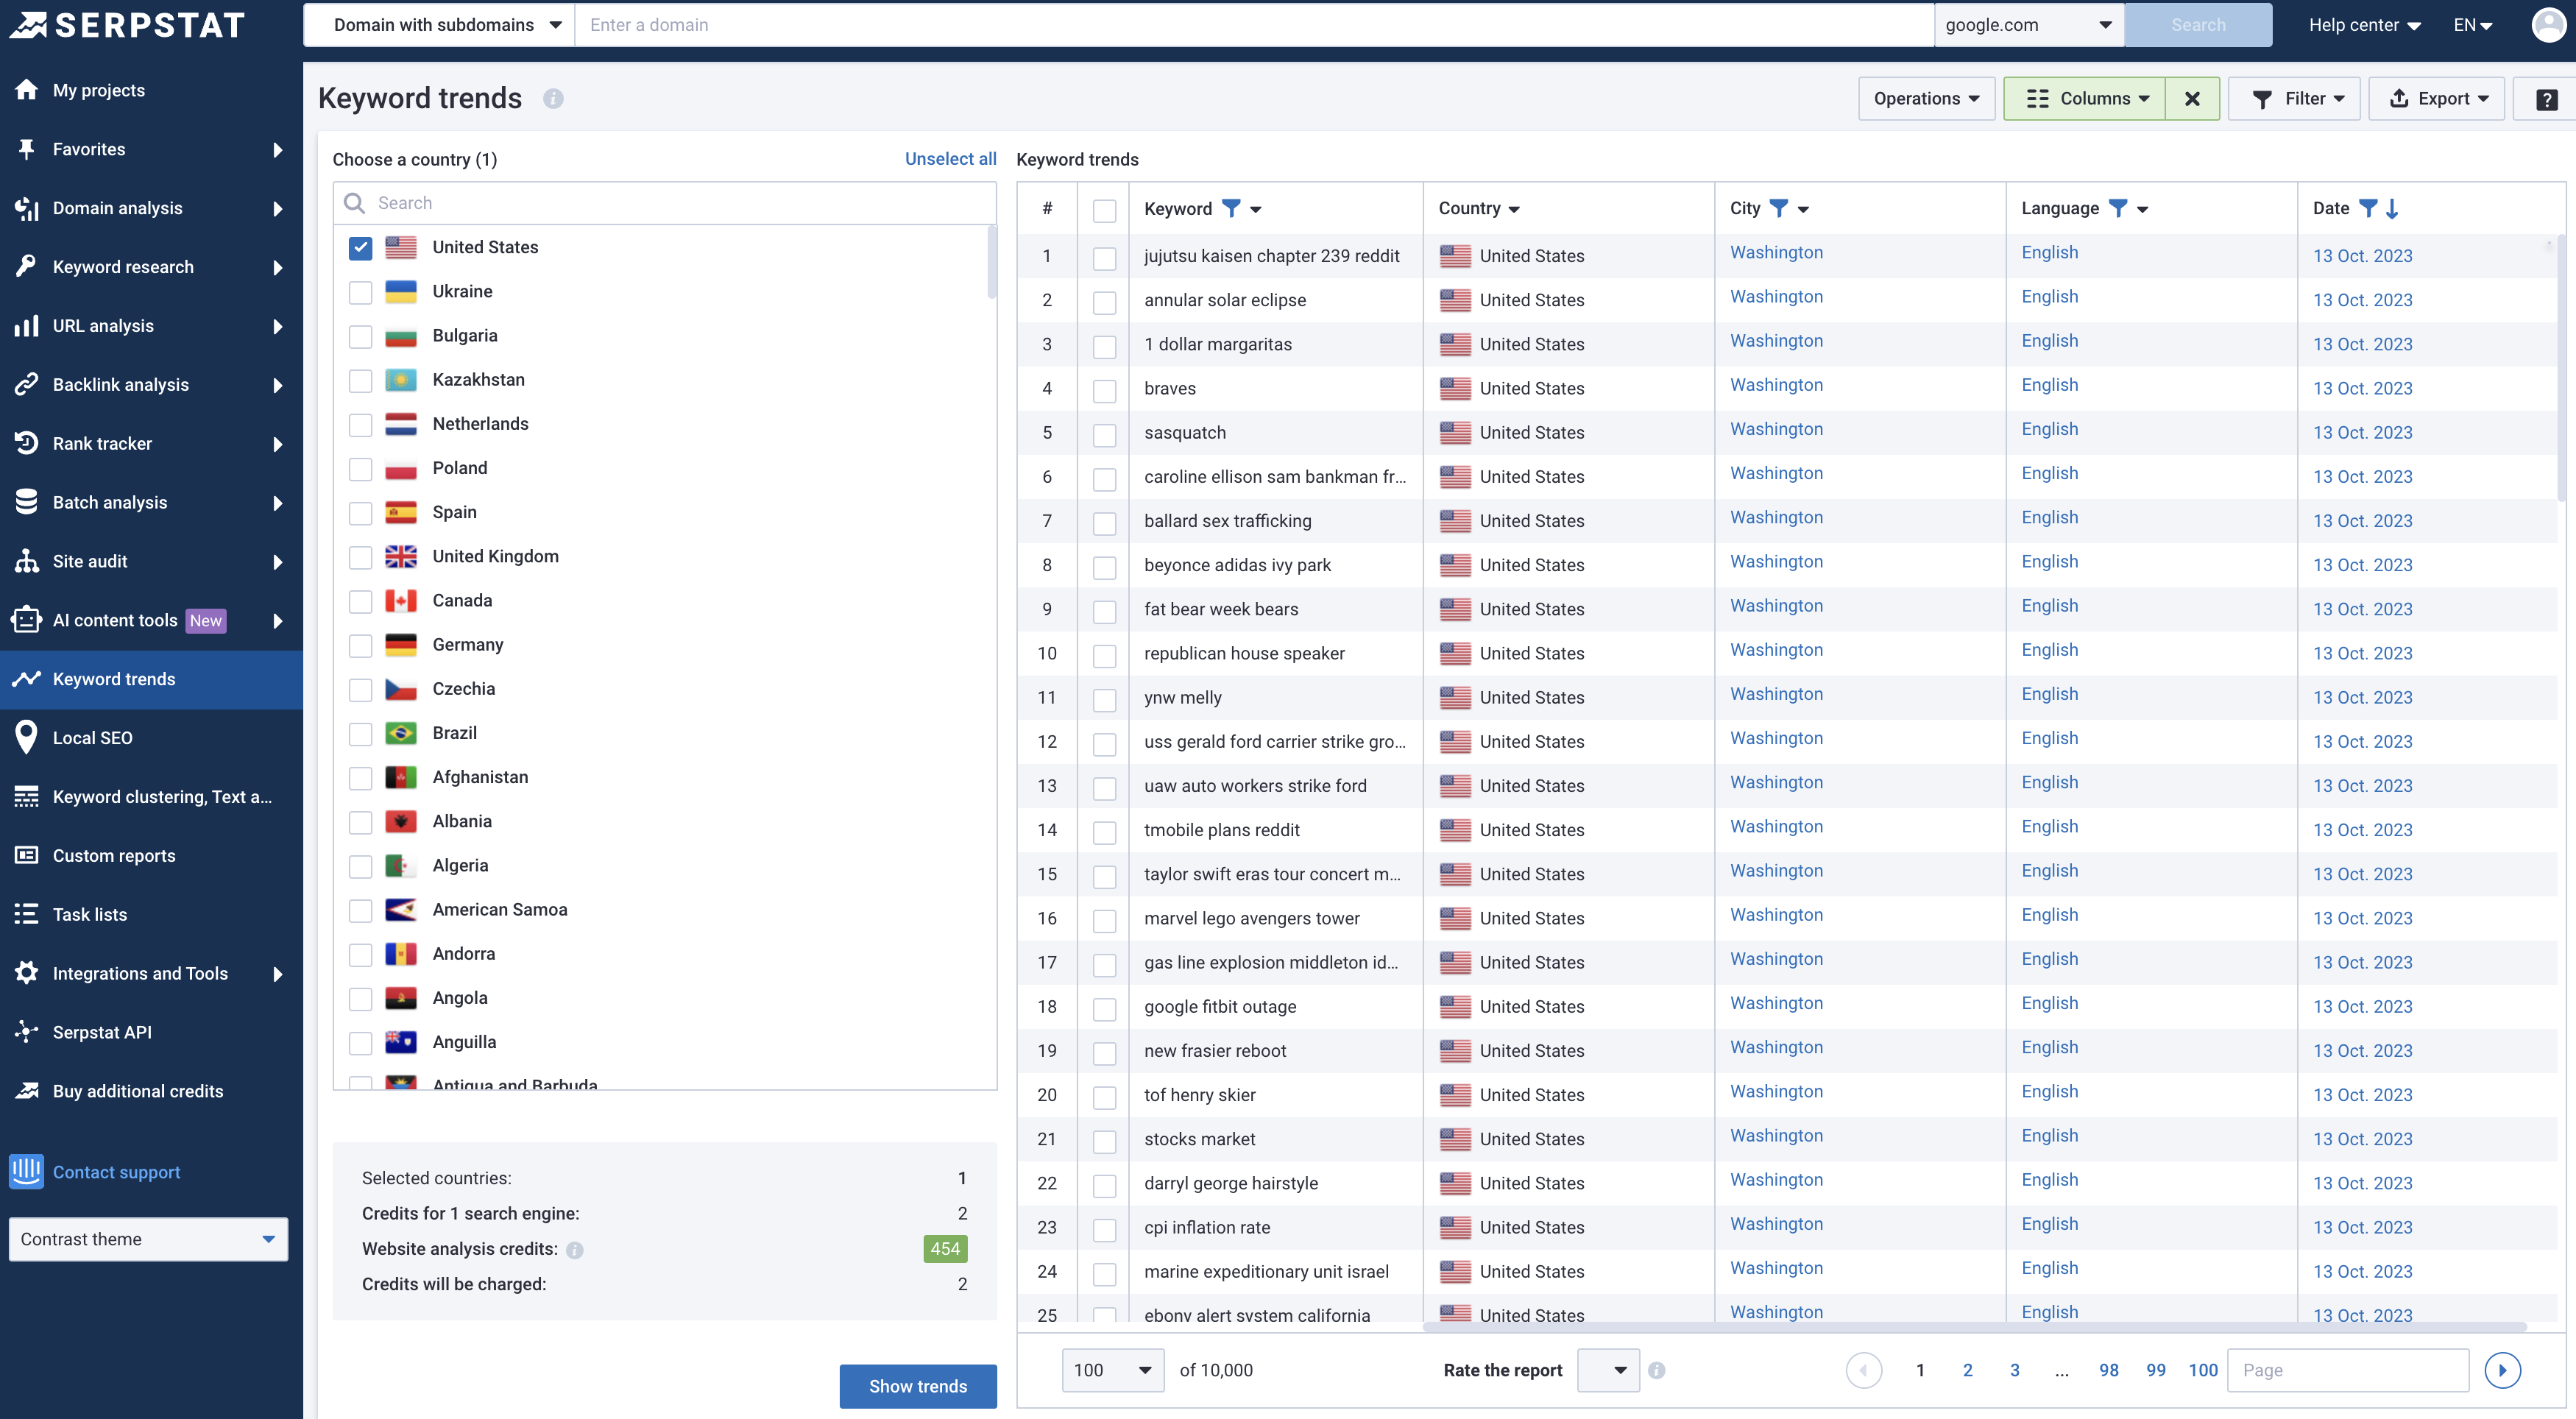Open Rate the report rating dropdown

[x=1608, y=1371]
